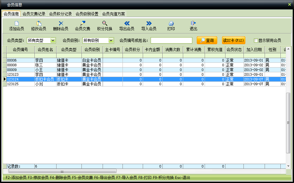Viewport: 294px width, 183px height.
Task: Click join date 2013-09-01 in row 00006
Action: [x=254, y=60]
